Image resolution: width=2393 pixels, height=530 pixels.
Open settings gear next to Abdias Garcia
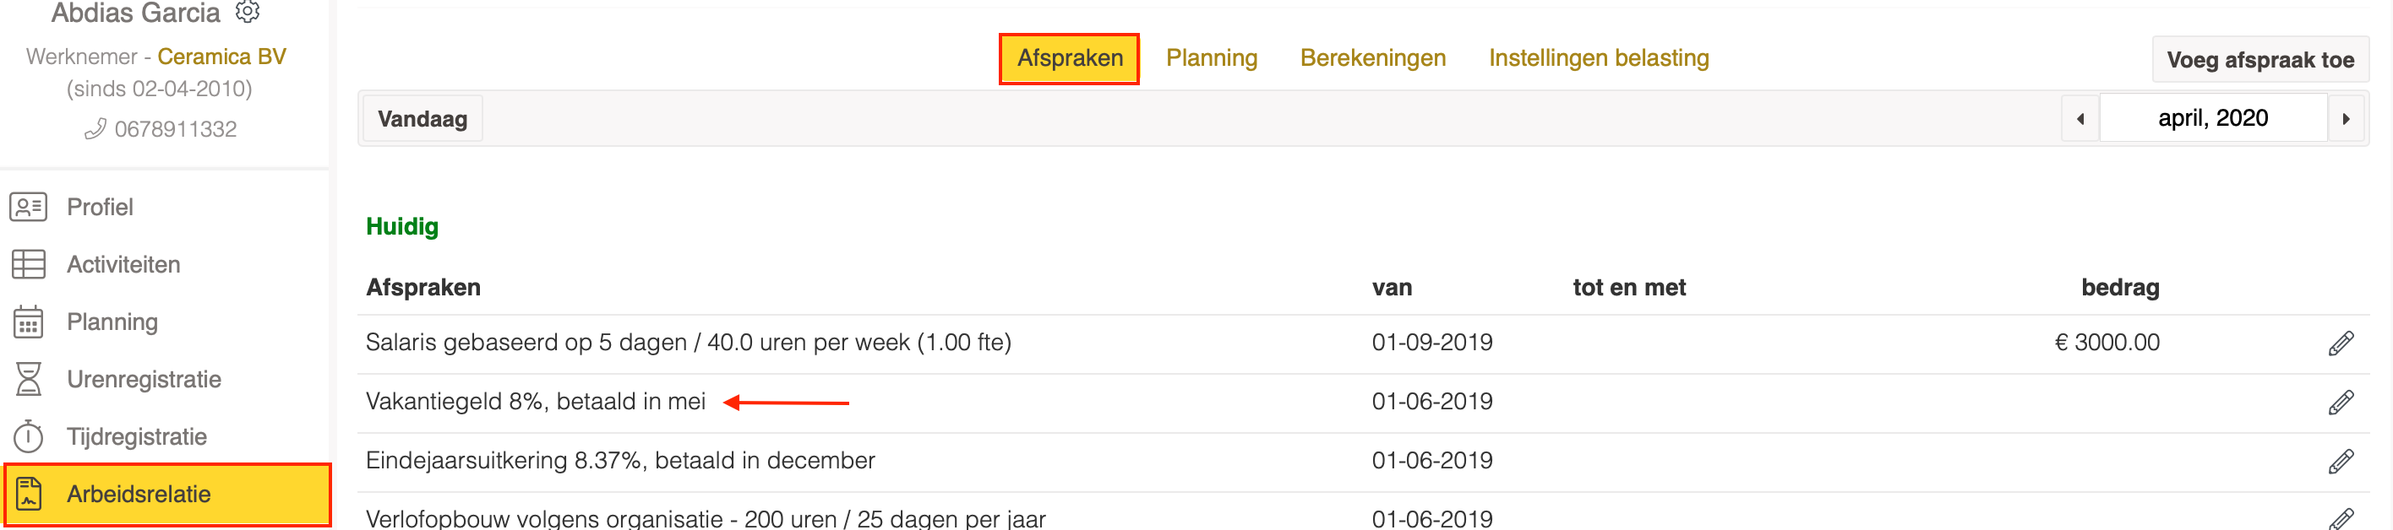[x=247, y=11]
